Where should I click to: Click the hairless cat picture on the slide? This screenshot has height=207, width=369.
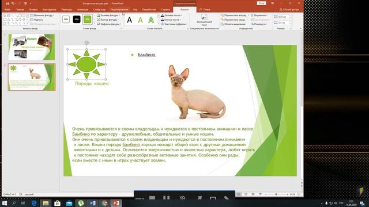tap(197, 92)
